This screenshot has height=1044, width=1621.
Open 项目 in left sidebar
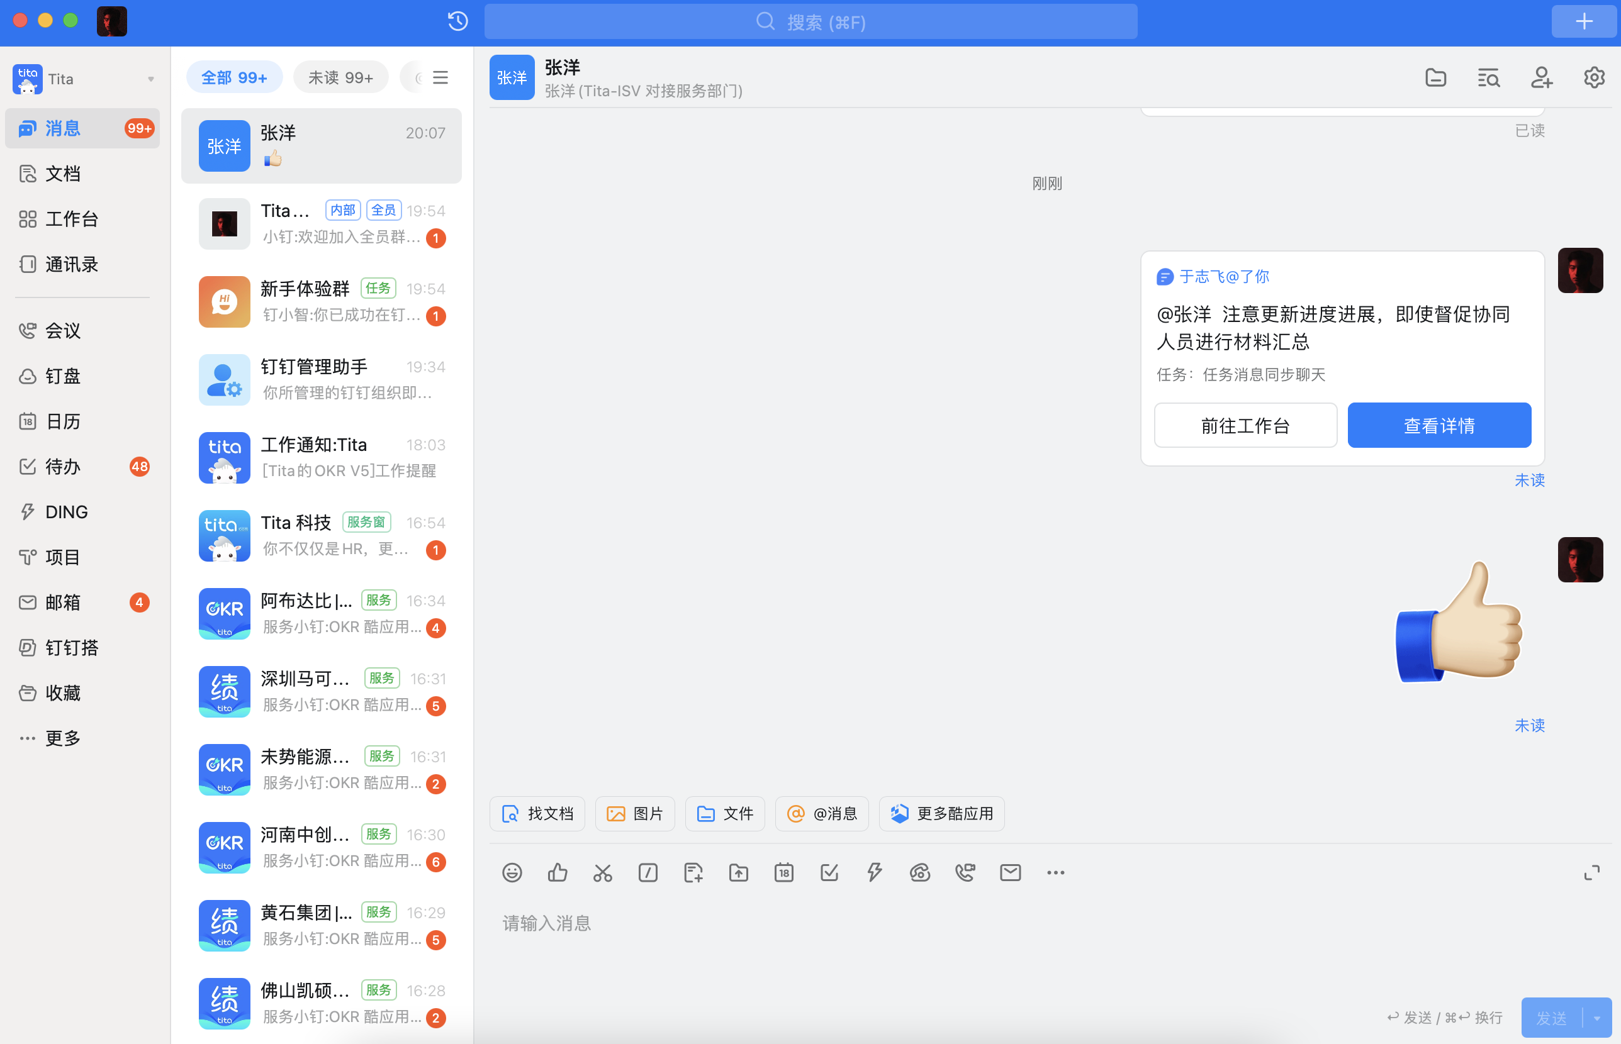pyautogui.click(x=82, y=557)
